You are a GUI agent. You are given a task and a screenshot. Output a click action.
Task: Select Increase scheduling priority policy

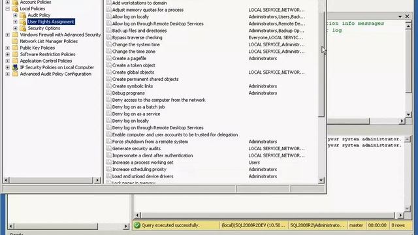click(x=139, y=169)
